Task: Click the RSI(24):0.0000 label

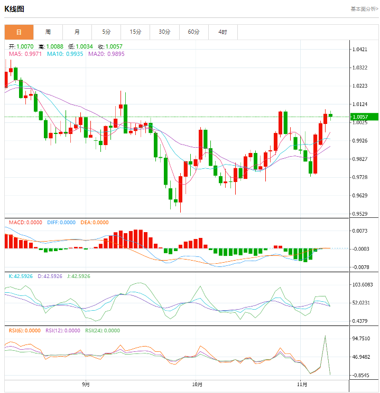Action: pyautogui.click(x=103, y=331)
